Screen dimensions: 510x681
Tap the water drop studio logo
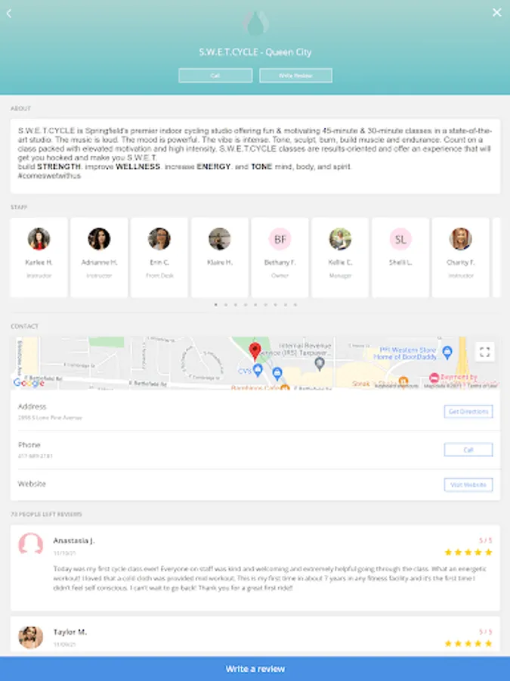click(x=255, y=23)
